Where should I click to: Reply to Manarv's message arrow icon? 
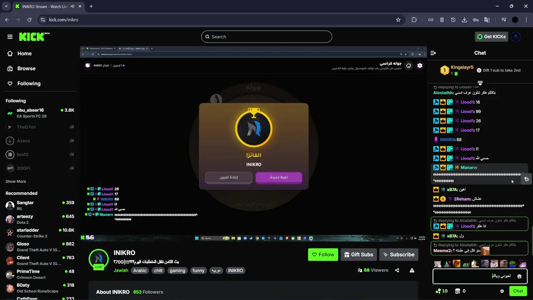[x=526, y=179]
